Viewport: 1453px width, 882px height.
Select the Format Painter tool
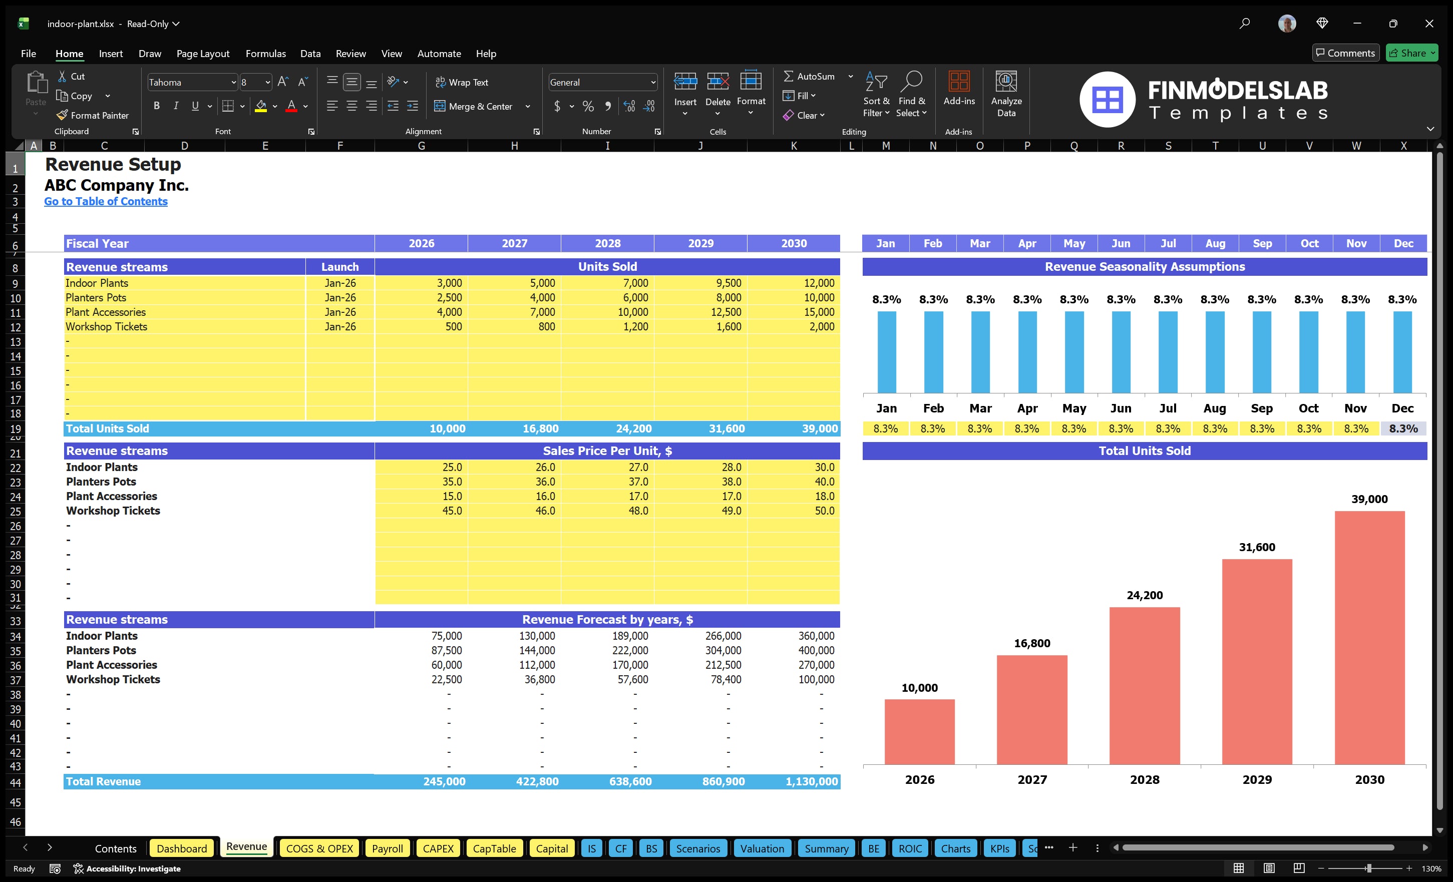pos(93,115)
